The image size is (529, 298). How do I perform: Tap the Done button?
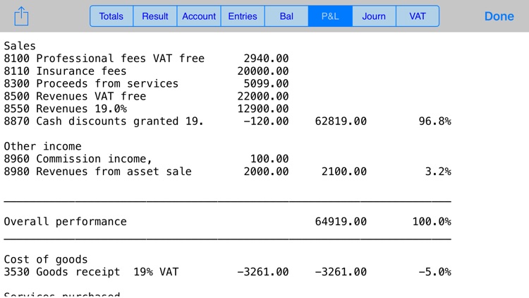pos(499,16)
